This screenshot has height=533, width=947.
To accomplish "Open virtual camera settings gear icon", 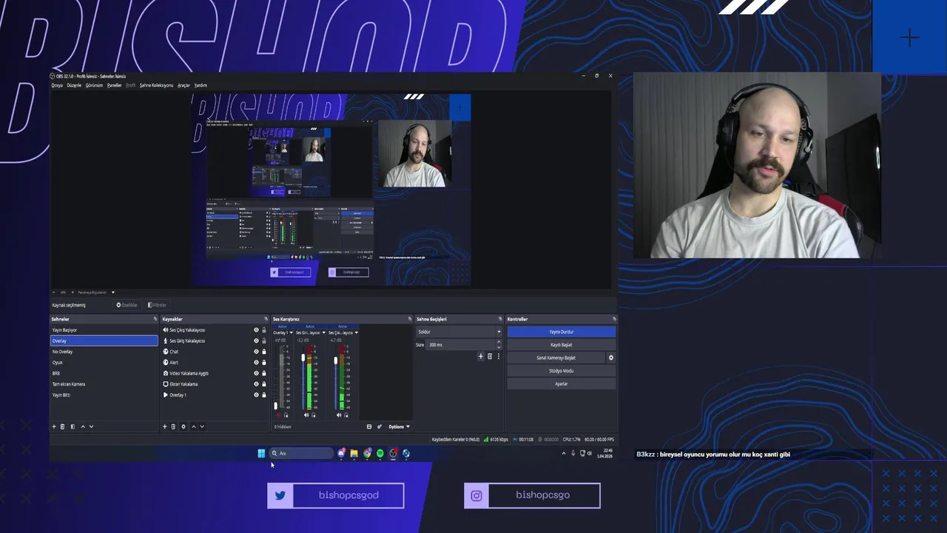I will coord(611,358).
